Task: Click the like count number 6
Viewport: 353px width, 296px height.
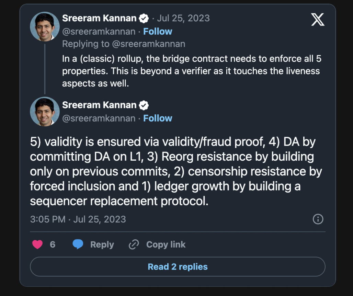Action: click(x=53, y=244)
